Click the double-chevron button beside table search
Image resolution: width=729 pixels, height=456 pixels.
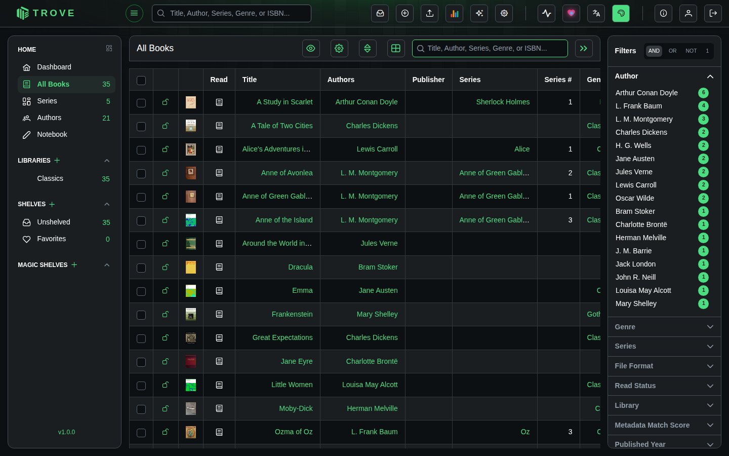pyautogui.click(x=584, y=49)
